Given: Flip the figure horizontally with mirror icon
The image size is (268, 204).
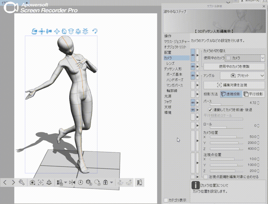Looking at the screenshot, I should [72, 183].
